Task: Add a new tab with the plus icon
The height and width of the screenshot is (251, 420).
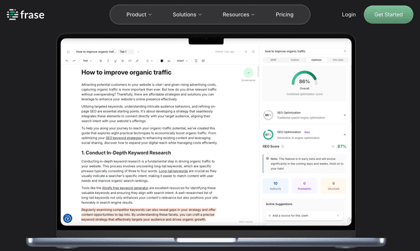Action: click(x=138, y=52)
